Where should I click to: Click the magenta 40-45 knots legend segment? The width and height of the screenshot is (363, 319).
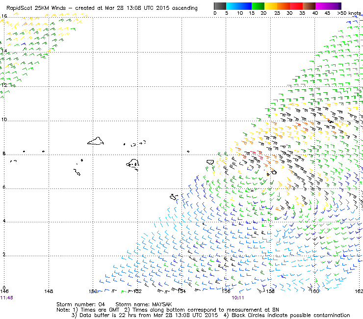322,6
